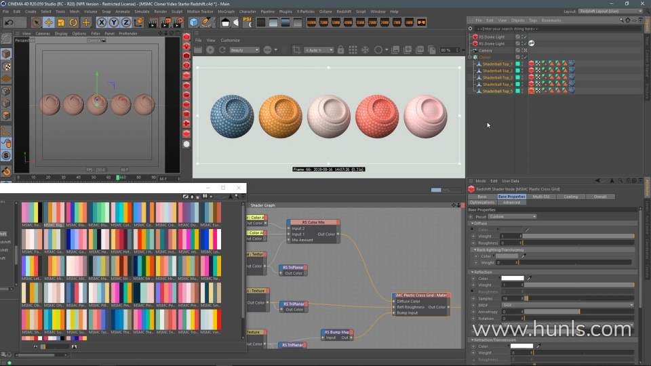Click the eyedropper next to Reflection color
This screenshot has height=366, width=651.
tap(530, 278)
